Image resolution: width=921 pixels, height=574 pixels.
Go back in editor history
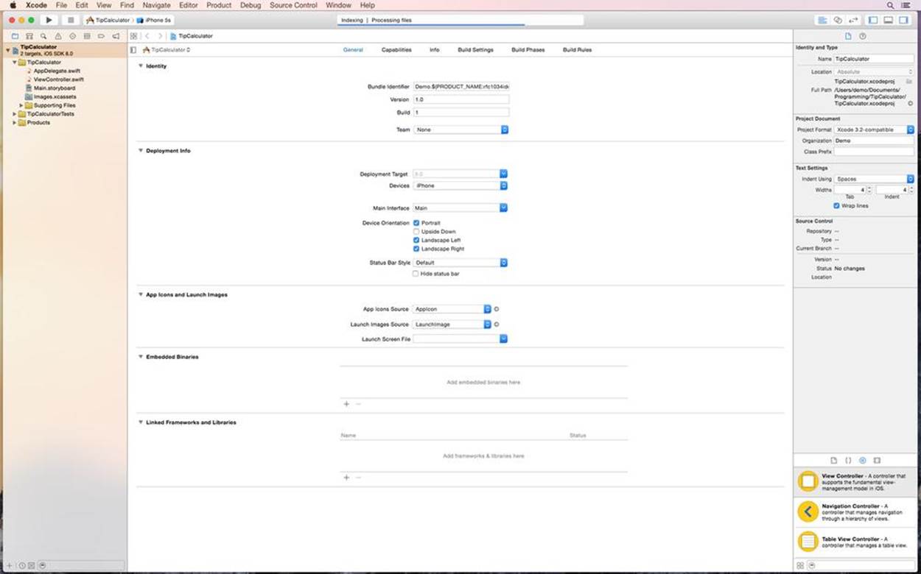pyautogui.click(x=147, y=35)
